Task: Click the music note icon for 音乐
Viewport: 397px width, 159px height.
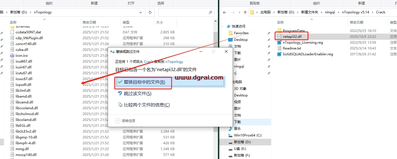Action: (x=230, y=128)
